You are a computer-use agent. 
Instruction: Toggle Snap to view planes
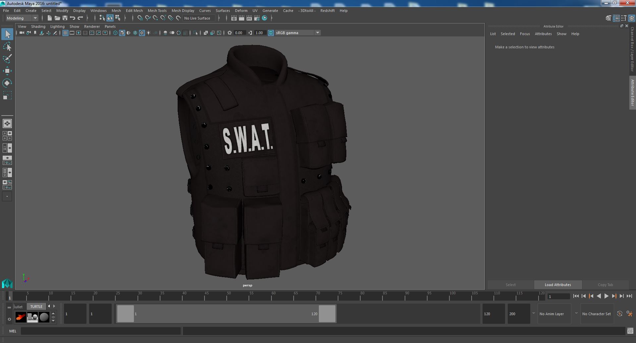(171, 18)
